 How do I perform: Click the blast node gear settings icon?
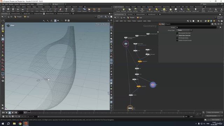(212, 24)
